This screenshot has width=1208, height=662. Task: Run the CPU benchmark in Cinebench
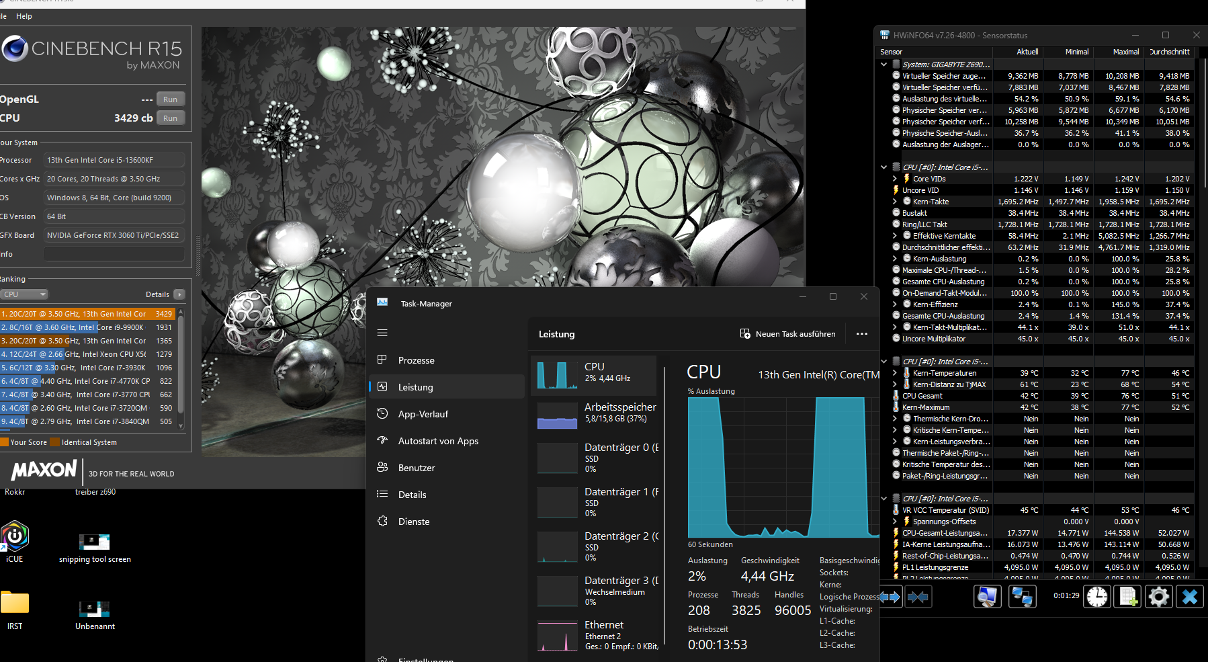tap(171, 118)
